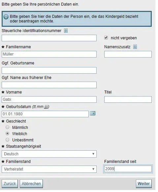Click the info icon in blue notice

(x=6, y=17)
